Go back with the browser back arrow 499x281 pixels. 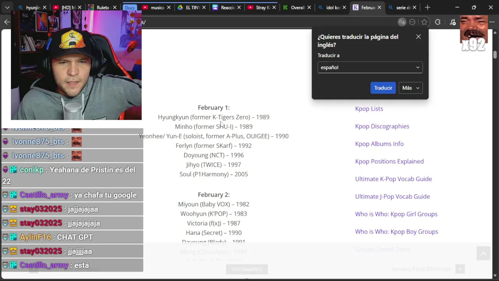point(7,22)
